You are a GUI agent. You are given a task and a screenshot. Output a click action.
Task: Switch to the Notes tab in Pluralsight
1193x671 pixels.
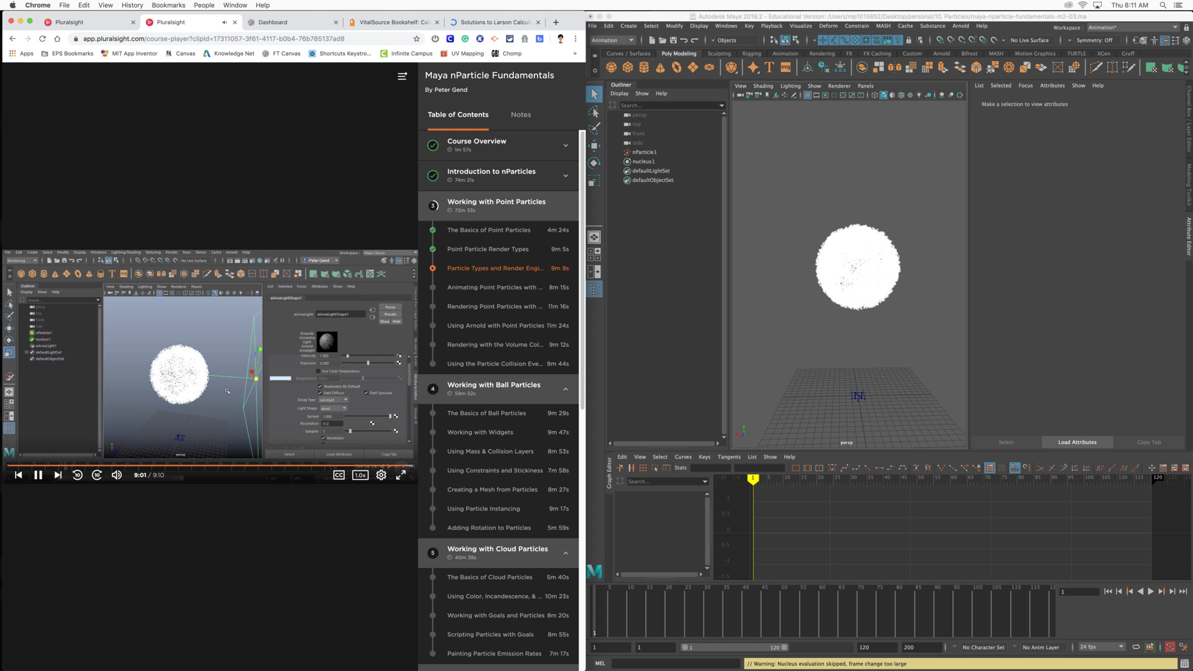coord(521,114)
